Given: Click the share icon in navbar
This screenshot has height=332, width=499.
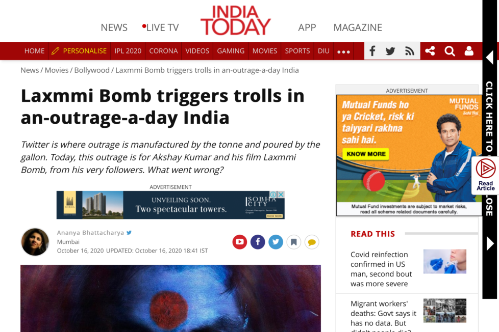Looking at the screenshot, I should (430, 51).
